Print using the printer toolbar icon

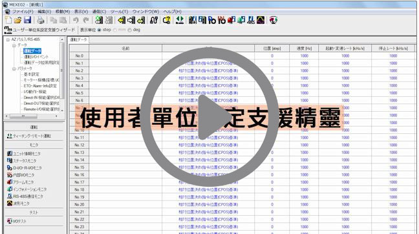click(x=40, y=20)
